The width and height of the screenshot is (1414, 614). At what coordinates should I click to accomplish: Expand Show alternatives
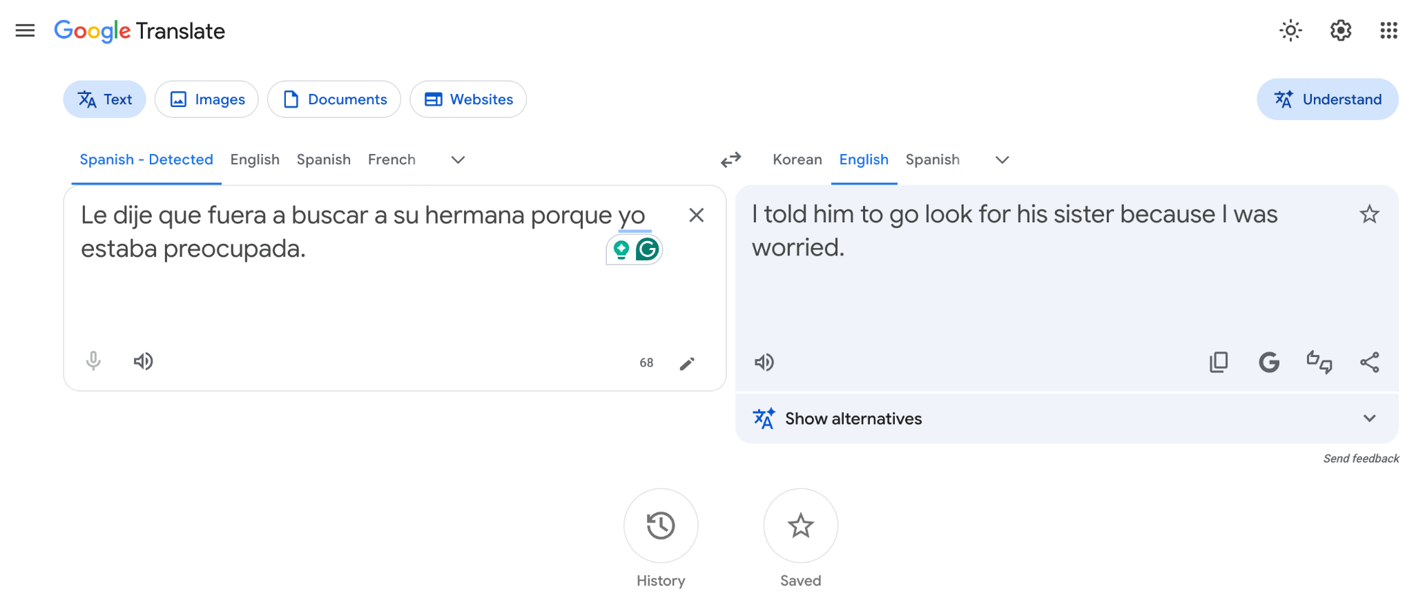tap(1067, 419)
